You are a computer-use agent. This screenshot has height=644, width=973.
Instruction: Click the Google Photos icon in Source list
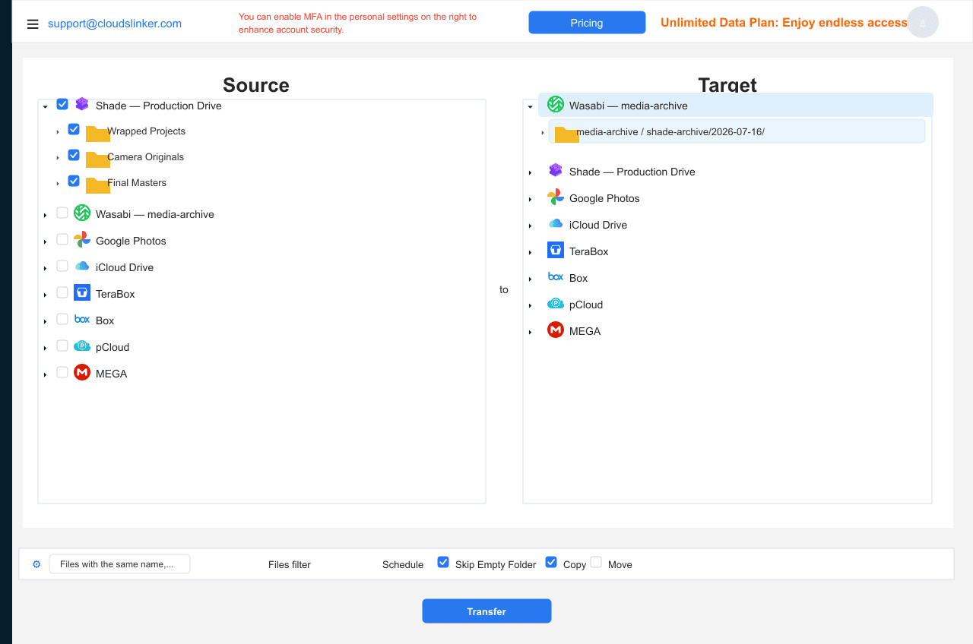(x=82, y=239)
